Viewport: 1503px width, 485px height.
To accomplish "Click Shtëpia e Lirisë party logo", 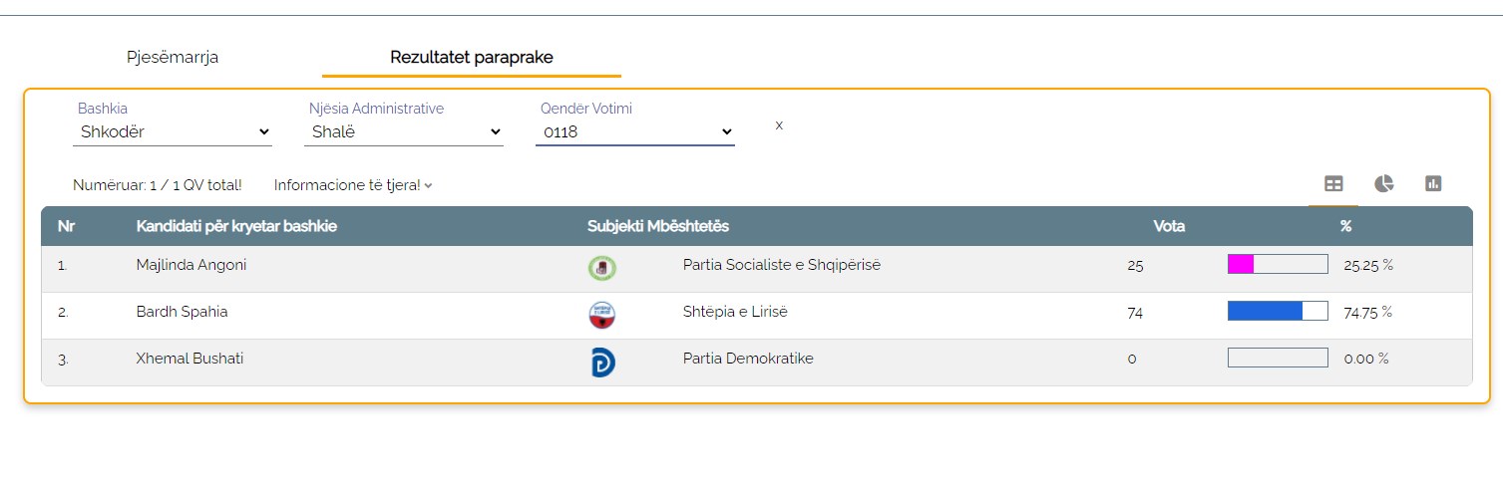I will pos(601,315).
